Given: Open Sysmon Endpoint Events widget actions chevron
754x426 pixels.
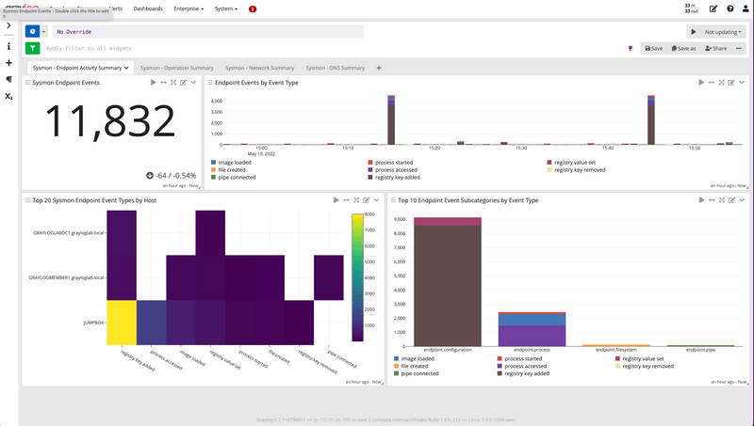Looking at the screenshot, I should click(193, 83).
